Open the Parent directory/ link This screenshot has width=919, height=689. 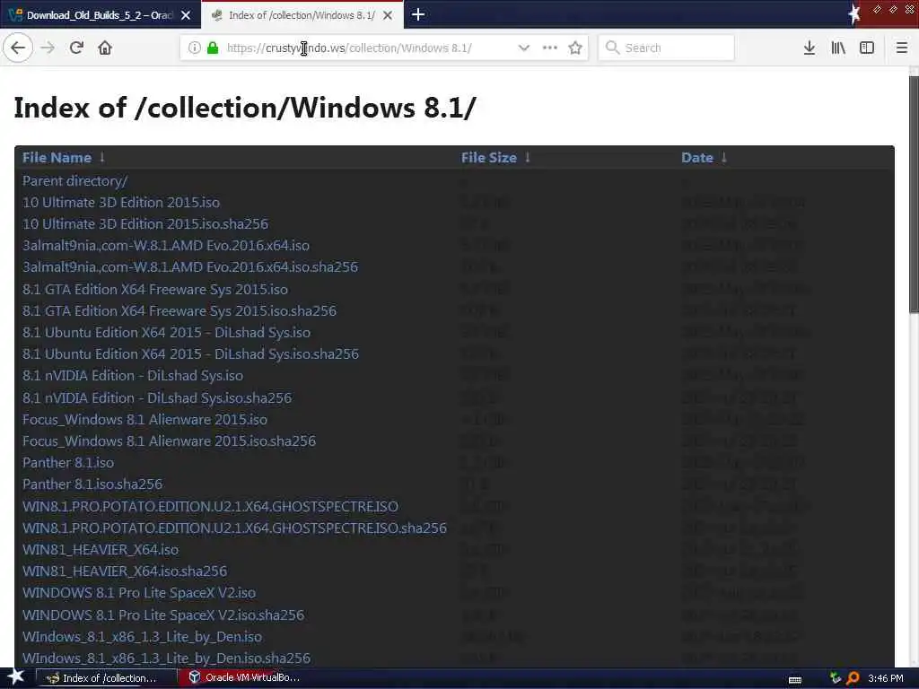coord(75,181)
